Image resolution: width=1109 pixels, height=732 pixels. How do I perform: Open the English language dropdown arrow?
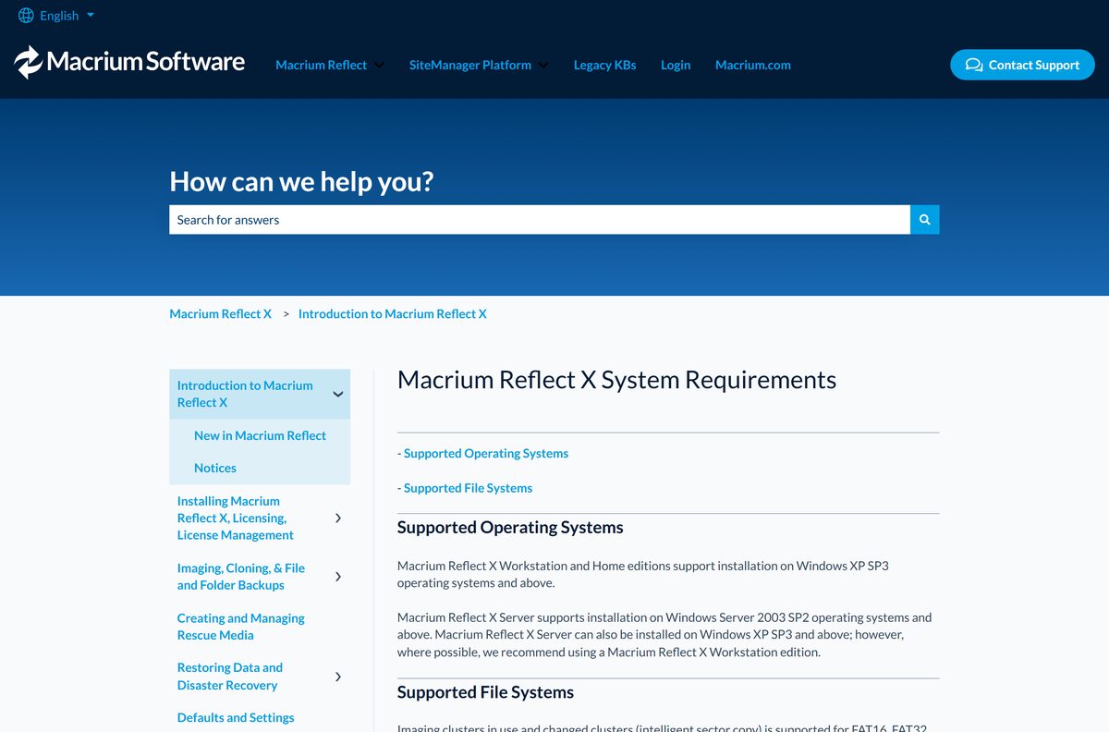tap(90, 16)
